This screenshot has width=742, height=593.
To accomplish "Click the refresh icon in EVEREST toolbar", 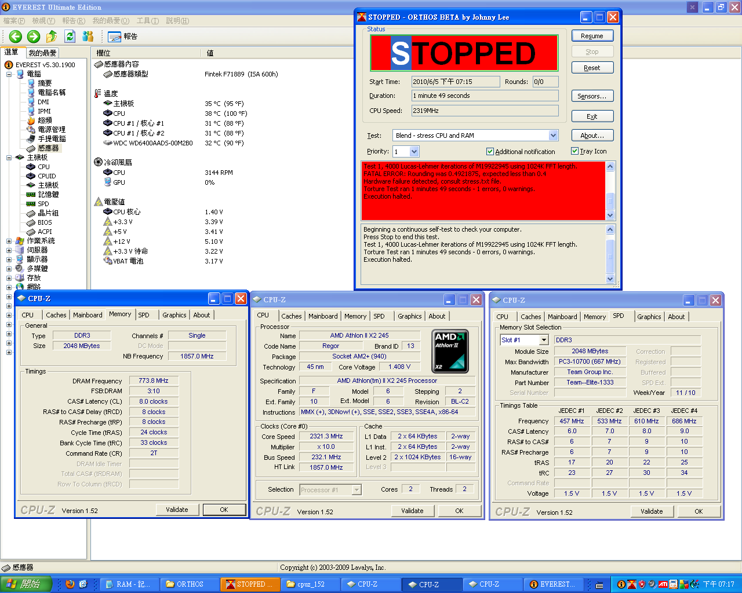I will 70,36.
